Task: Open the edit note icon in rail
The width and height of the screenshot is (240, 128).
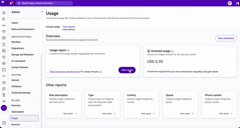Action: point(4,82)
